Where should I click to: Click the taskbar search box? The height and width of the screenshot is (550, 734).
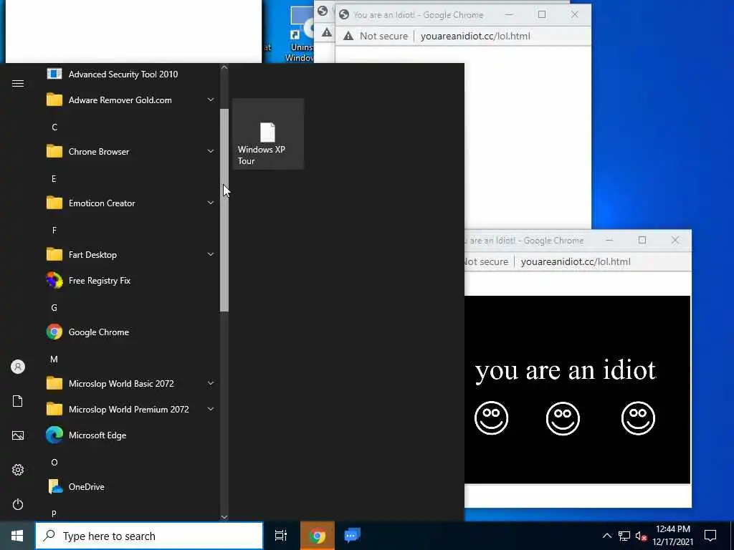149,536
